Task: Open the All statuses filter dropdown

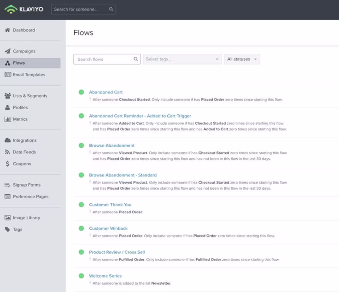Action: (x=242, y=59)
